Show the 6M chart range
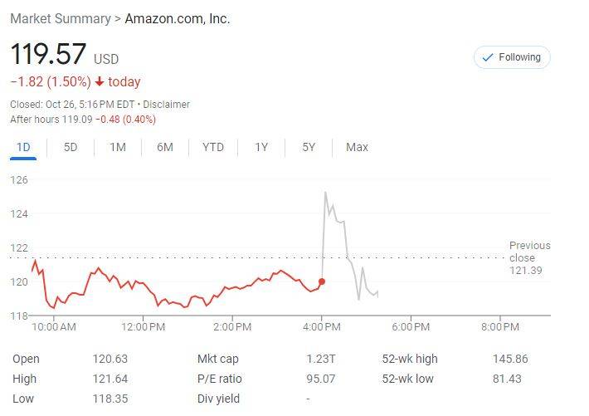Image resolution: width=589 pixels, height=416 pixels. (165, 147)
